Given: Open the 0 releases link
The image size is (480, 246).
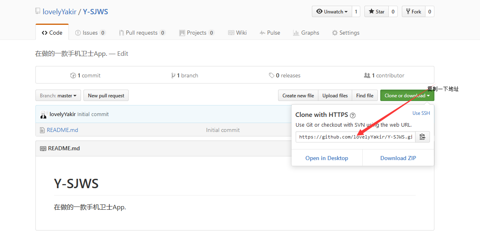Looking at the screenshot, I should [x=285, y=75].
